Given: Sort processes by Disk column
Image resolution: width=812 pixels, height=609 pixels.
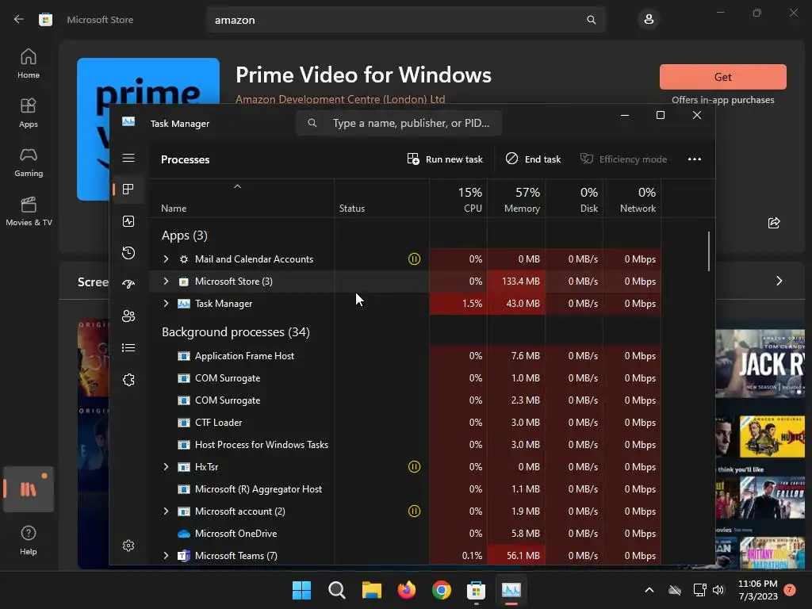Looking at the screenshot, I should [x=574, y=199].
